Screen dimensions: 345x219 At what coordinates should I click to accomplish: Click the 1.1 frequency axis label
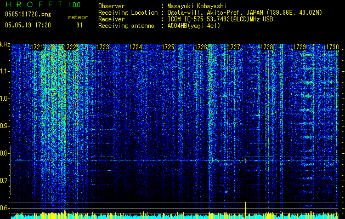(4, 71)
